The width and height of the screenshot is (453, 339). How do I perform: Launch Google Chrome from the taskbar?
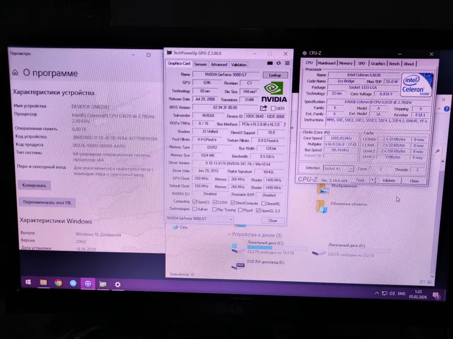58,283
